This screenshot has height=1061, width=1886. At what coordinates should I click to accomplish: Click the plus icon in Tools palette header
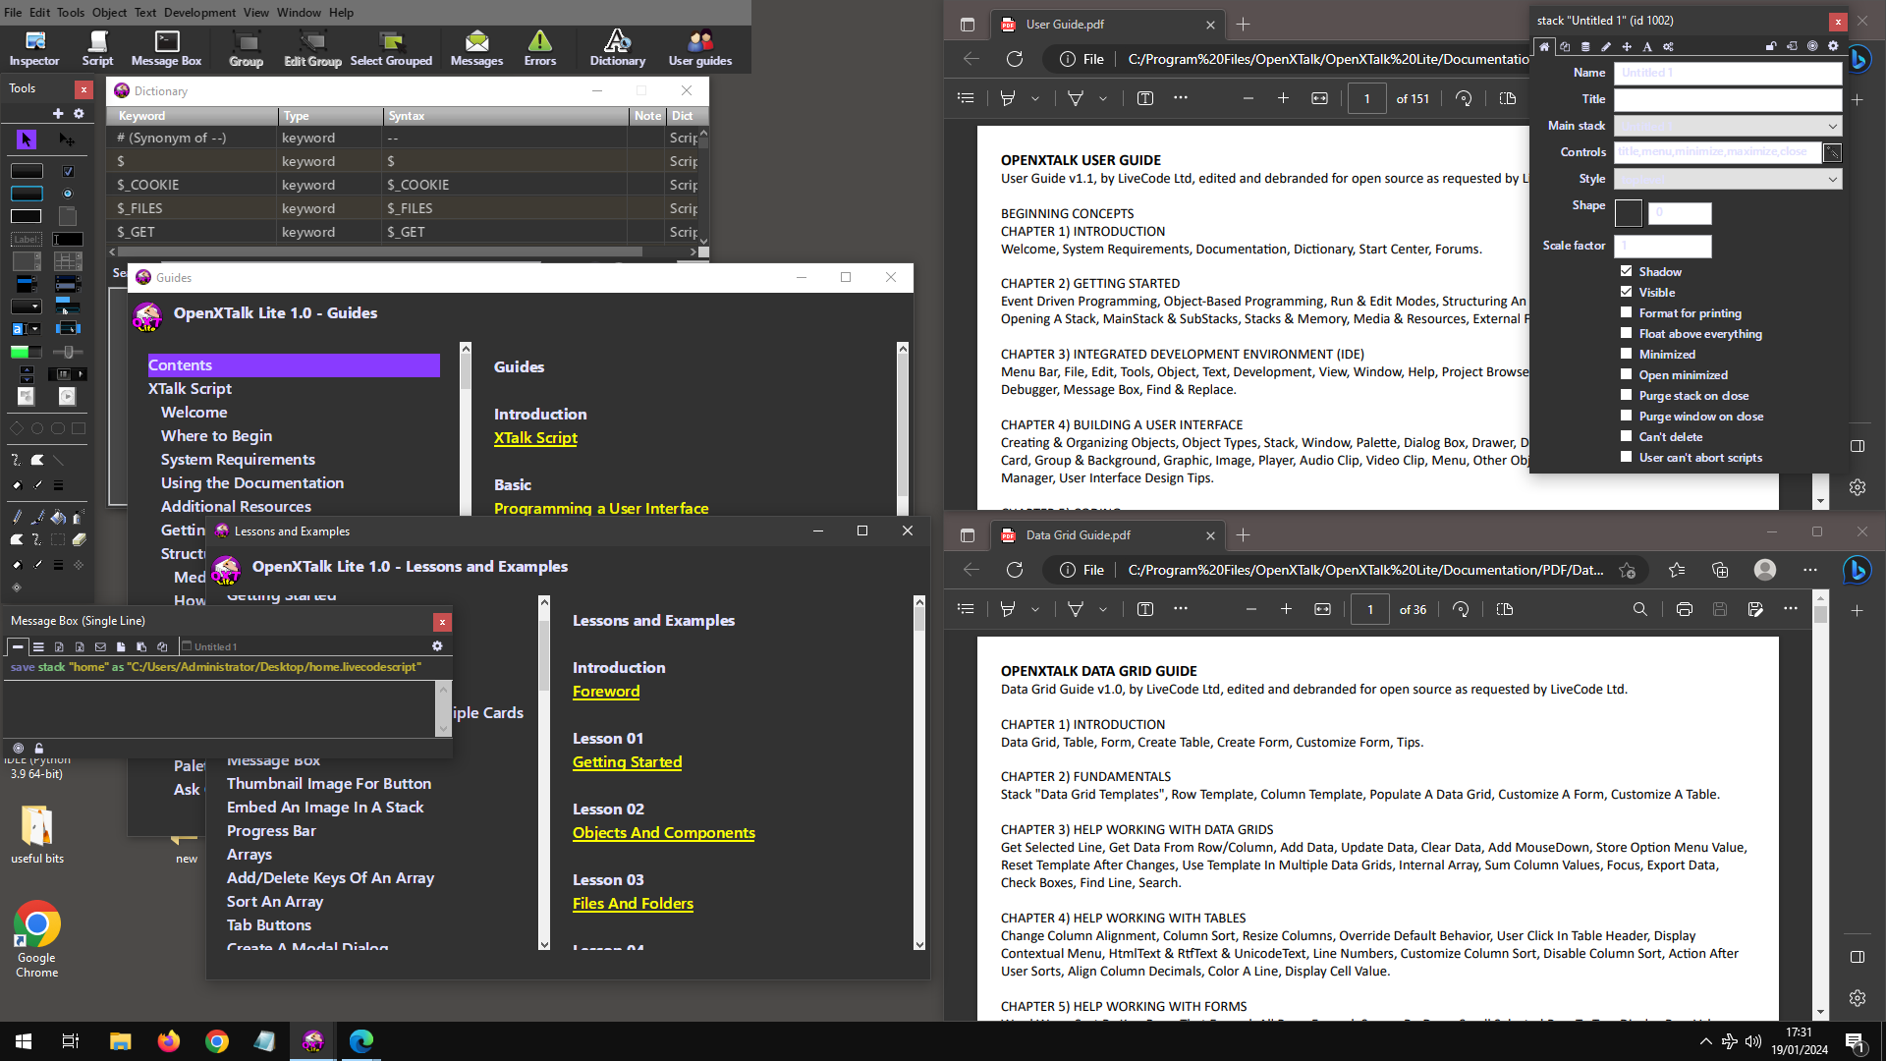coord(58,114)
